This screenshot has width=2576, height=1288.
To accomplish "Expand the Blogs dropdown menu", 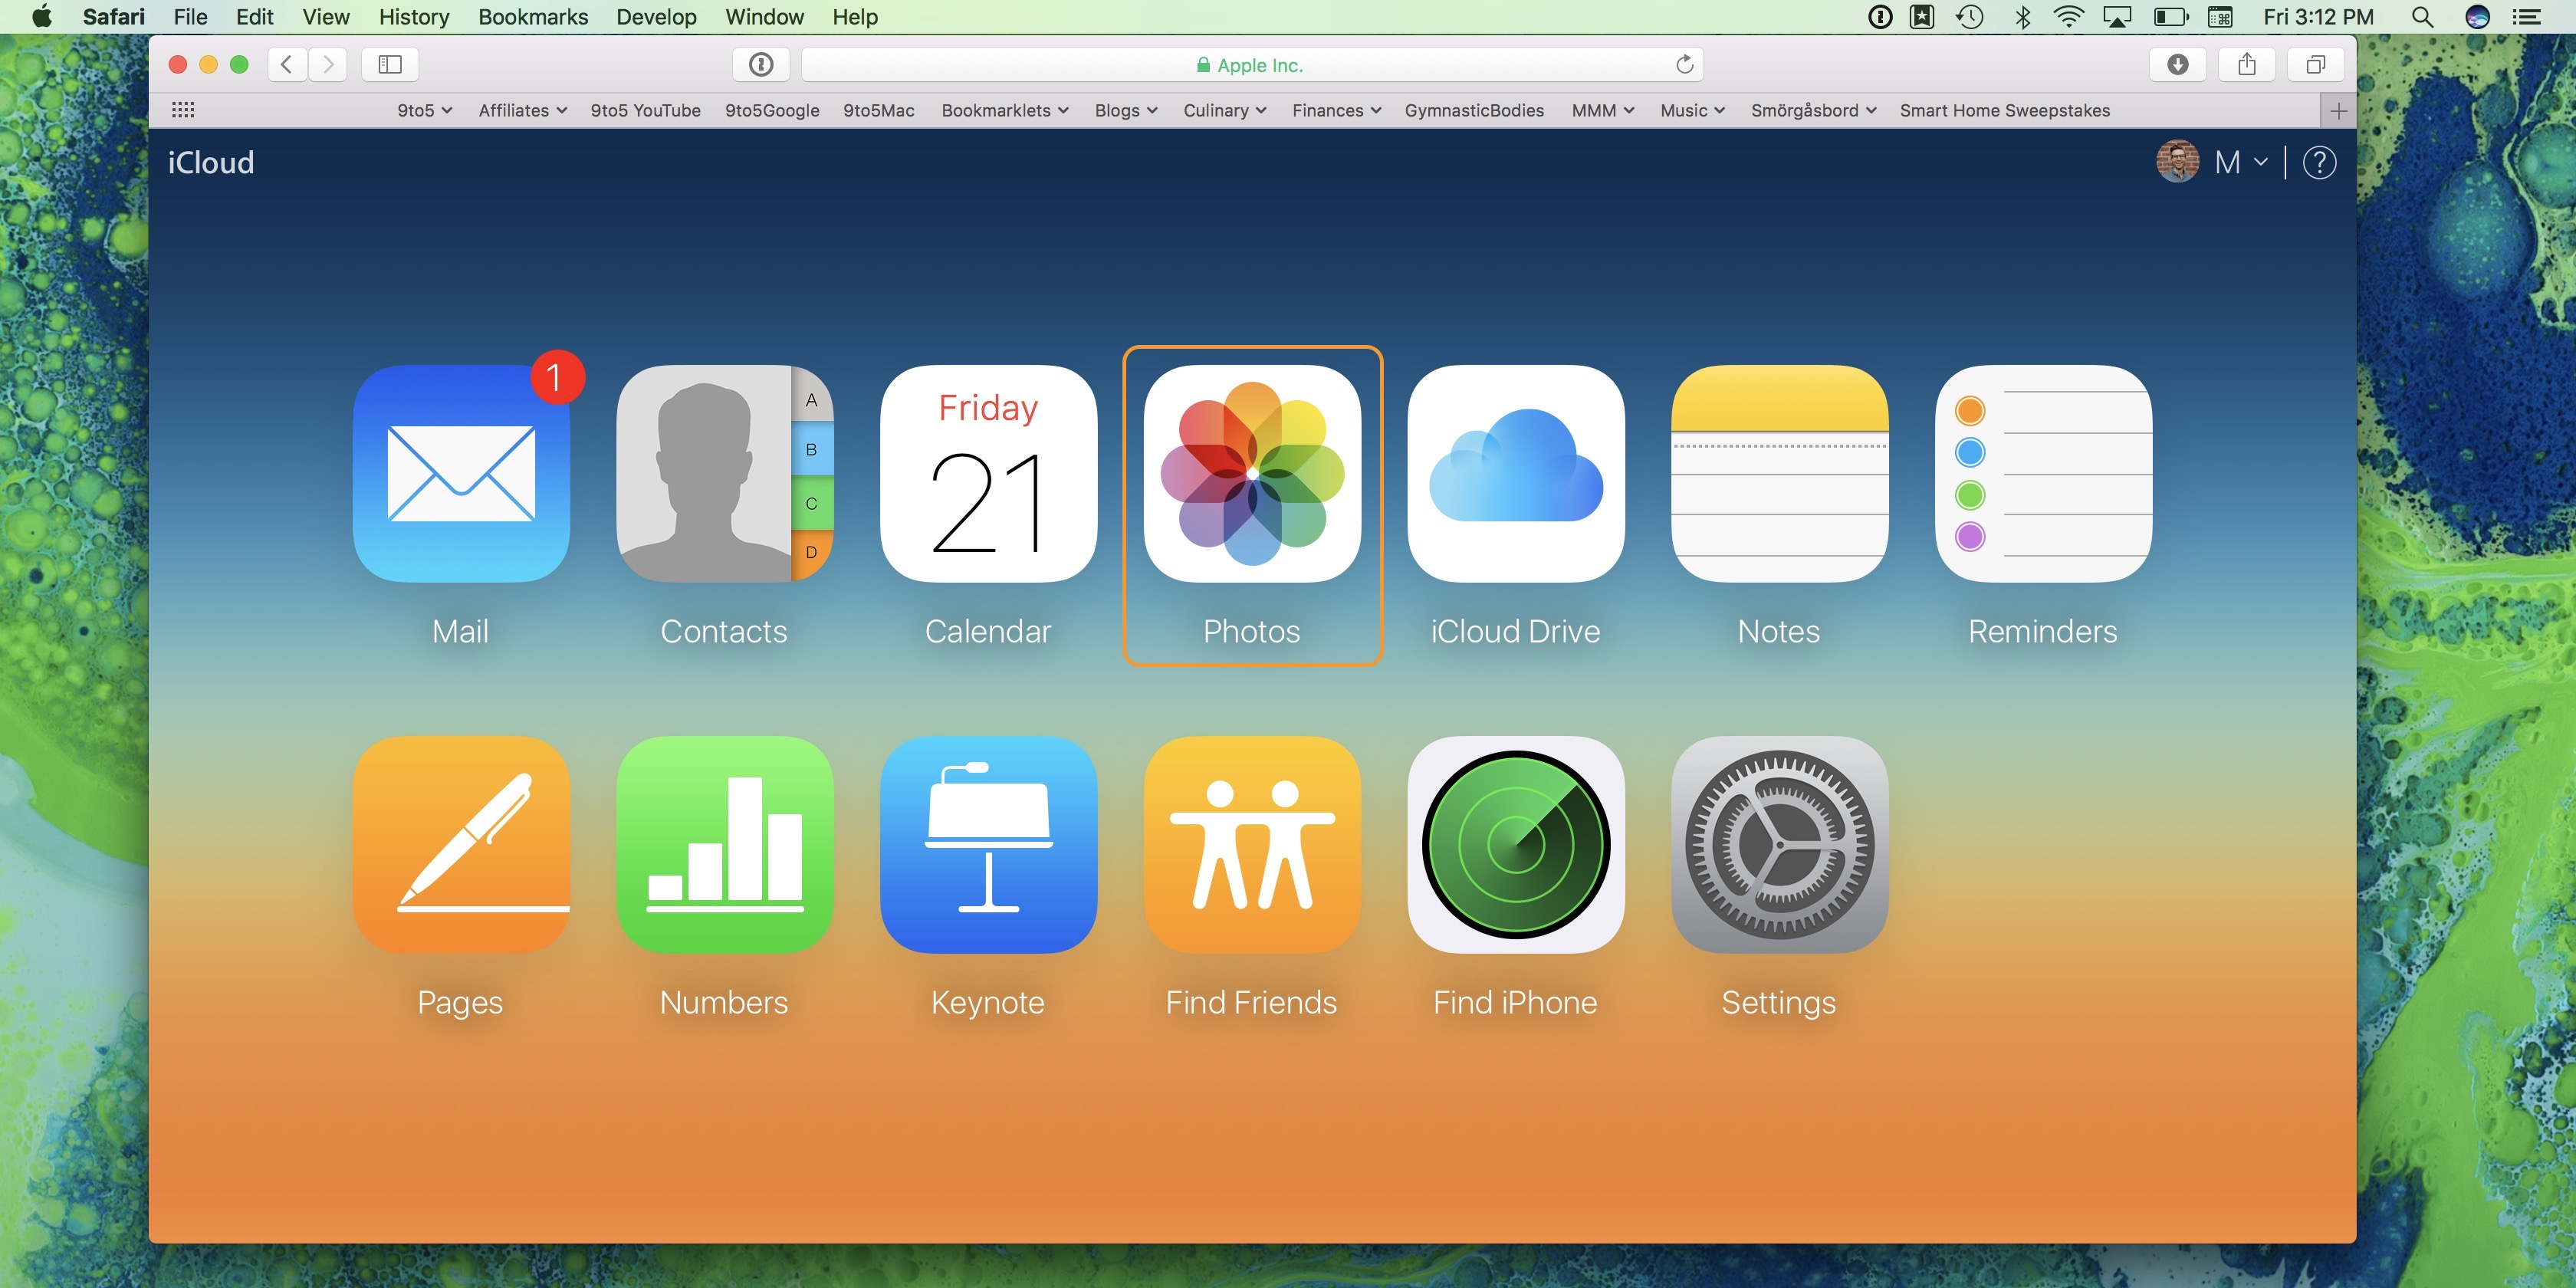I will tap(1125, 110).
